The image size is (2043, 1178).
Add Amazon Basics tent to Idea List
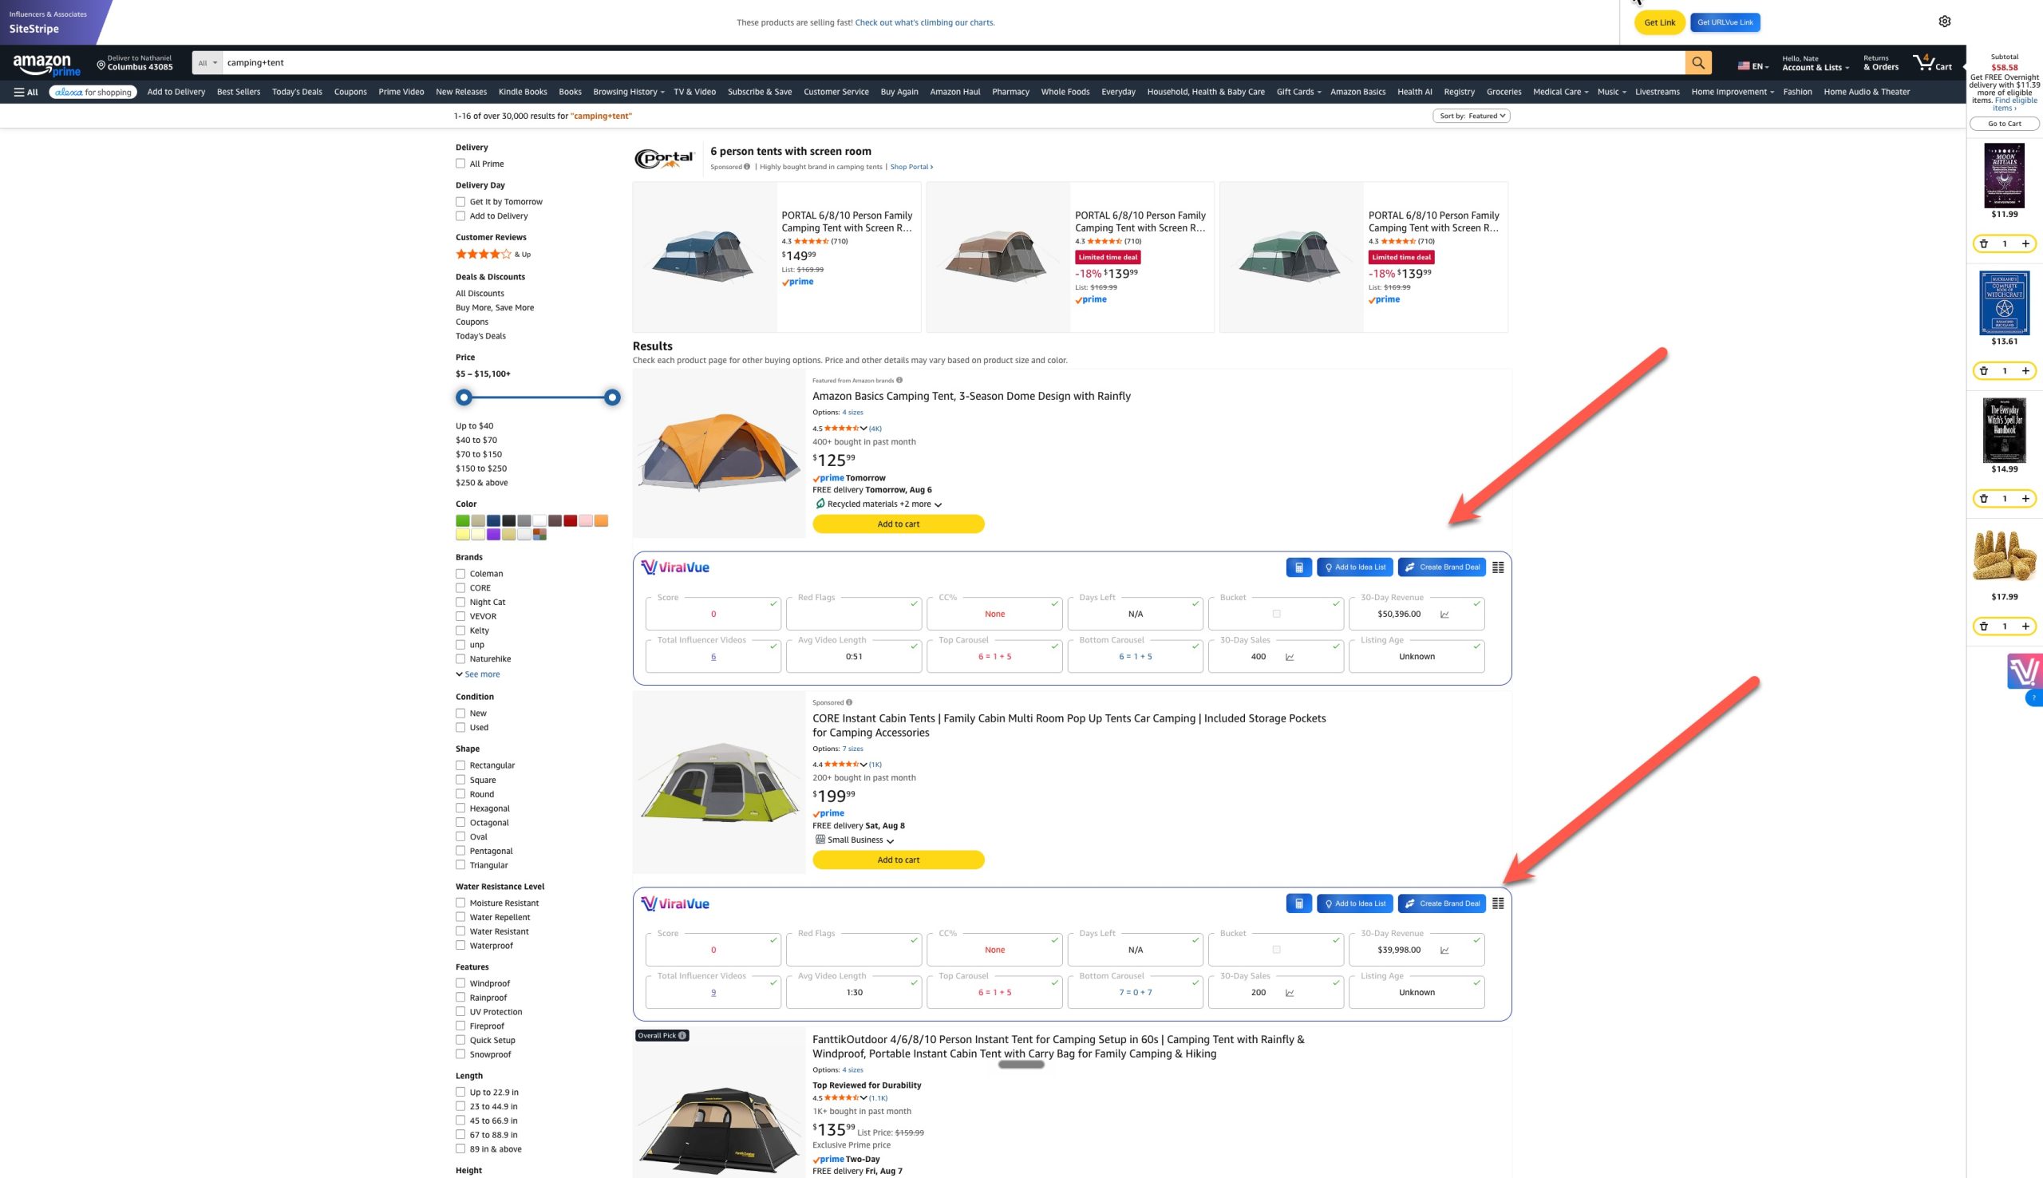coord(1355,567)
